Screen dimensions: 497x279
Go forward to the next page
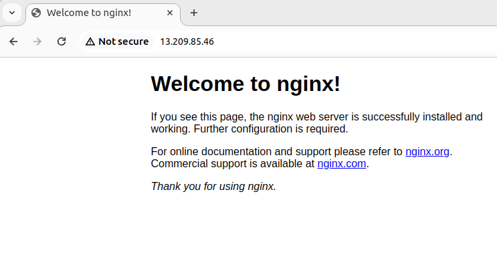37,41
